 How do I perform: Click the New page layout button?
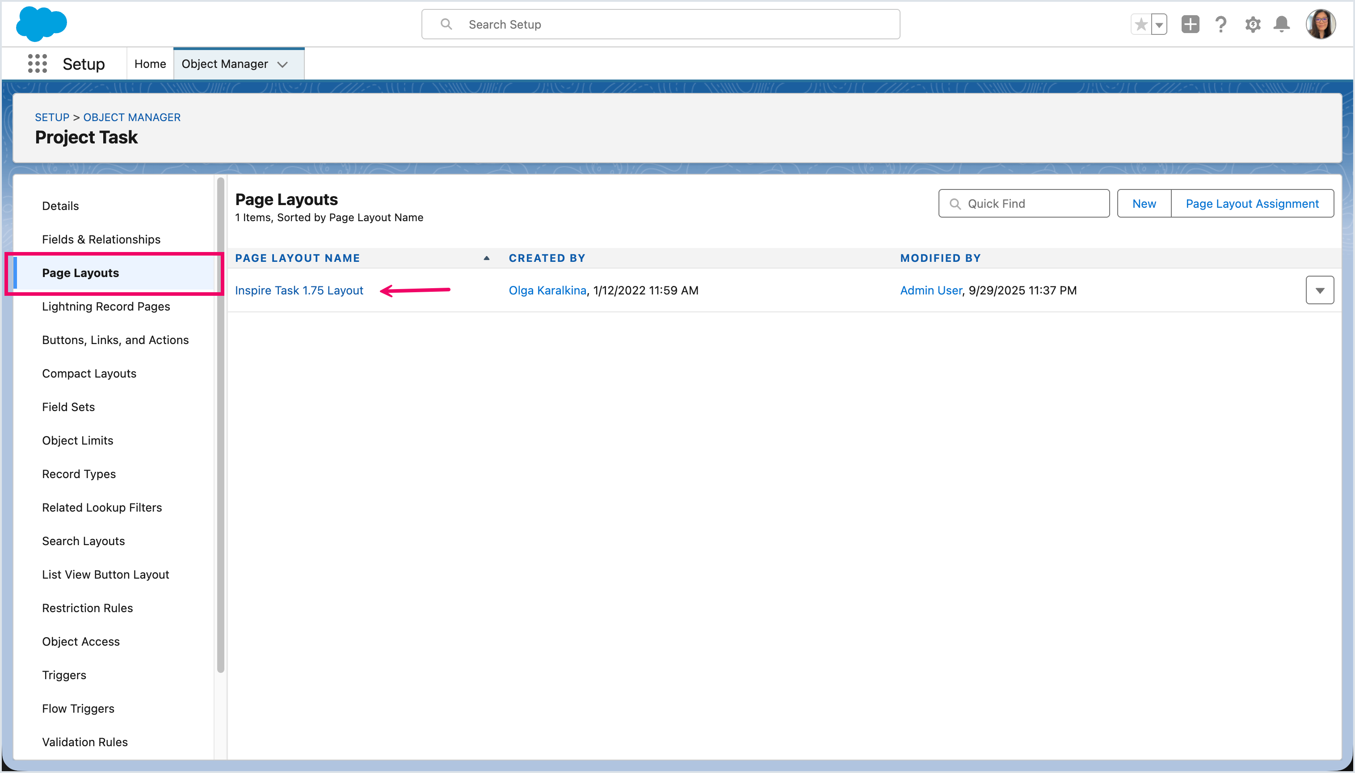click(1144, 204)
